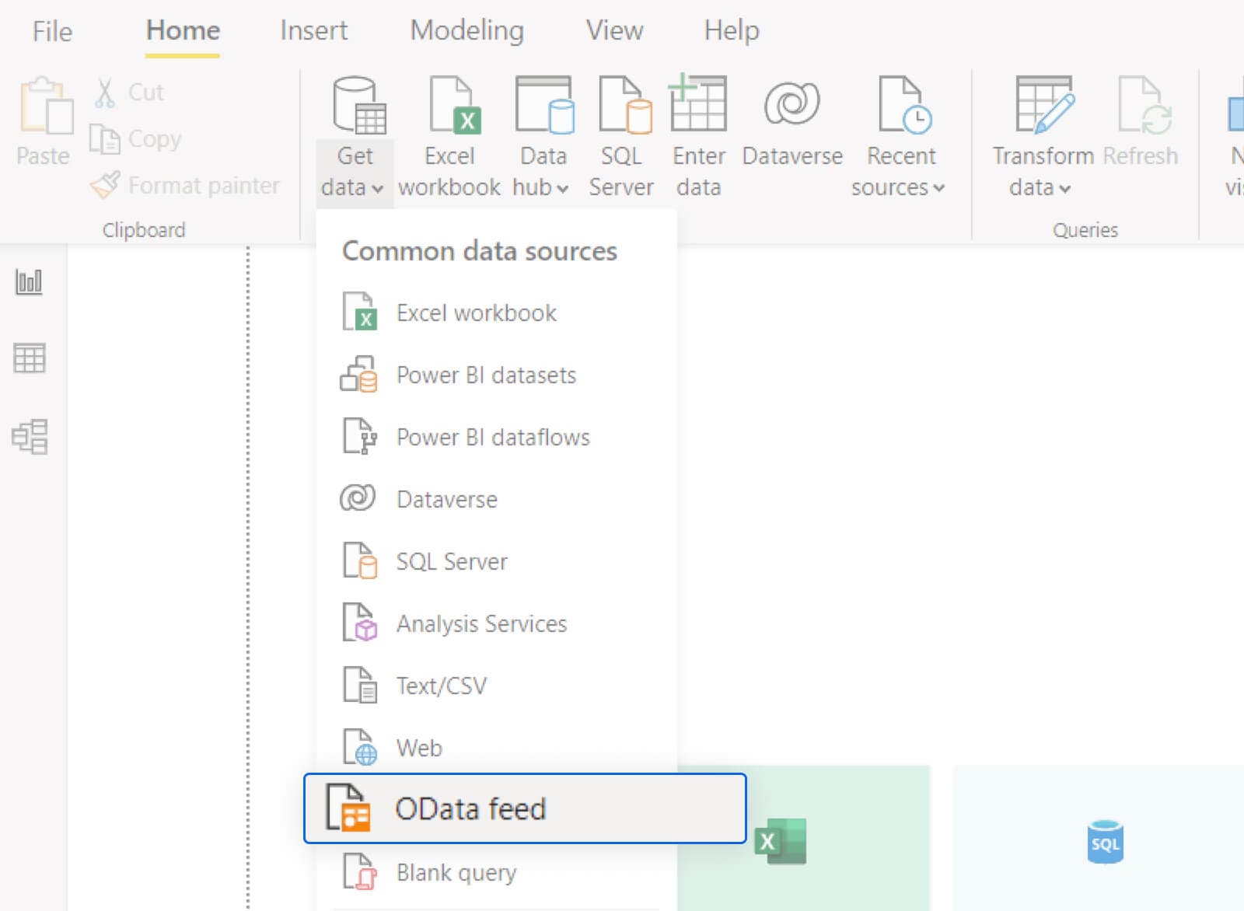Expand the Transform data dropdown arrow
The image size is (1244, 911).
(x=1064, y=189)
